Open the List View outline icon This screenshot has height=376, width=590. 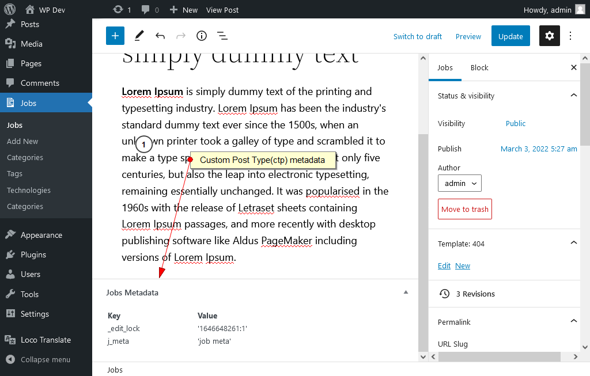[222, 36]
